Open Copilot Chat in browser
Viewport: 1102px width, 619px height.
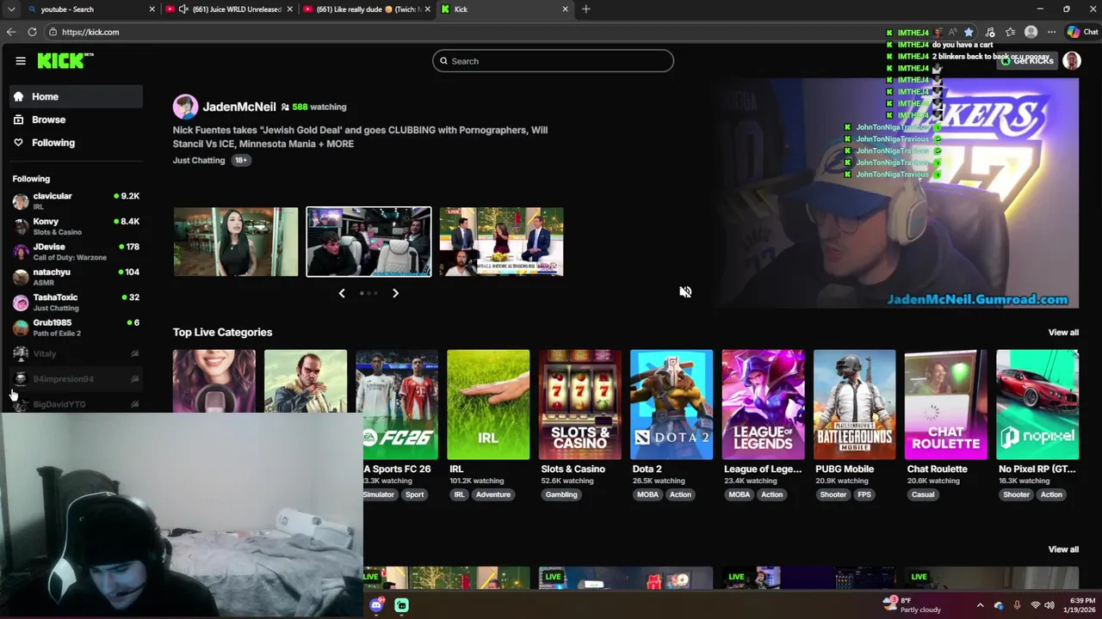(1082, 32)
